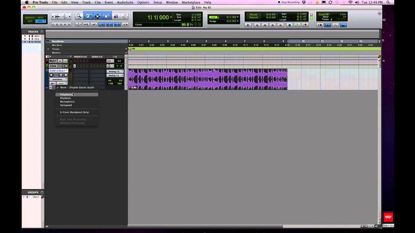Toggle MIDI Merge icon
Image resolution: width=415 pixels, height=233 pixels.
click(335, 25)
